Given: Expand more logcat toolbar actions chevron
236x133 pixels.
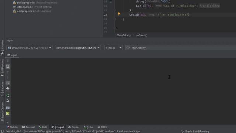Looking at the screenshot, I should point(8,122).
